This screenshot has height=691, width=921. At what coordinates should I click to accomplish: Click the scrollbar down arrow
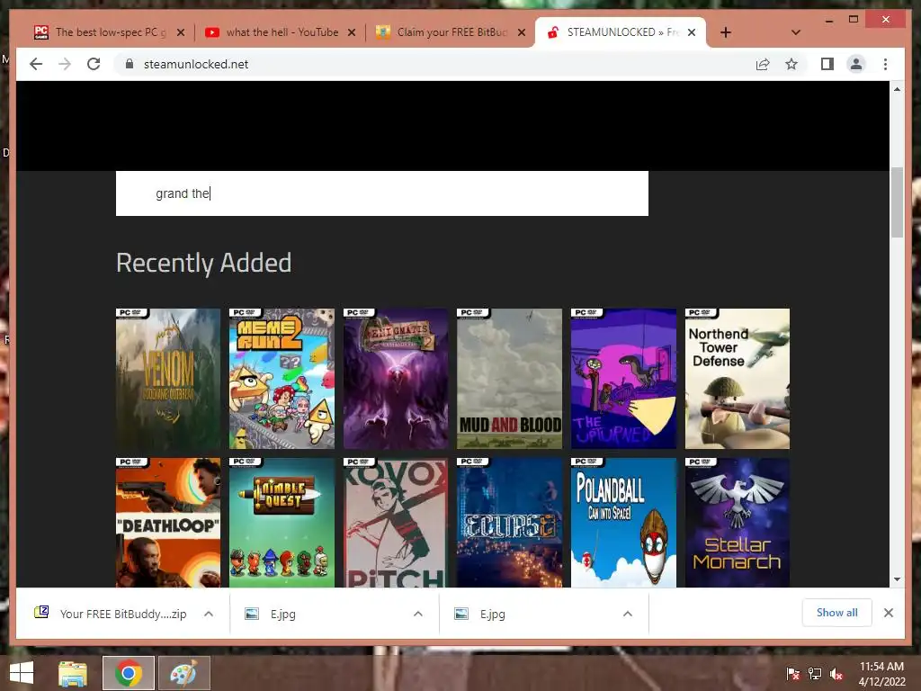pyautogui.click(x=897, y=579)
